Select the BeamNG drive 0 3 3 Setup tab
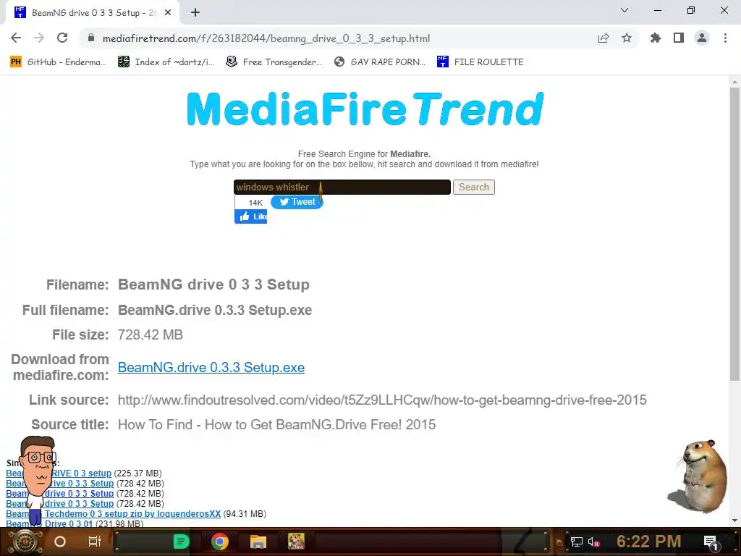This screenshot has width=741, height=556. (93, 13)
